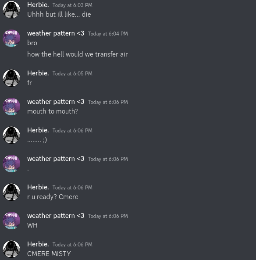Open Herbie's avatar on 'CMERE MISTY' message
This screenshot has height=260, width=256.
coord(11,249)
